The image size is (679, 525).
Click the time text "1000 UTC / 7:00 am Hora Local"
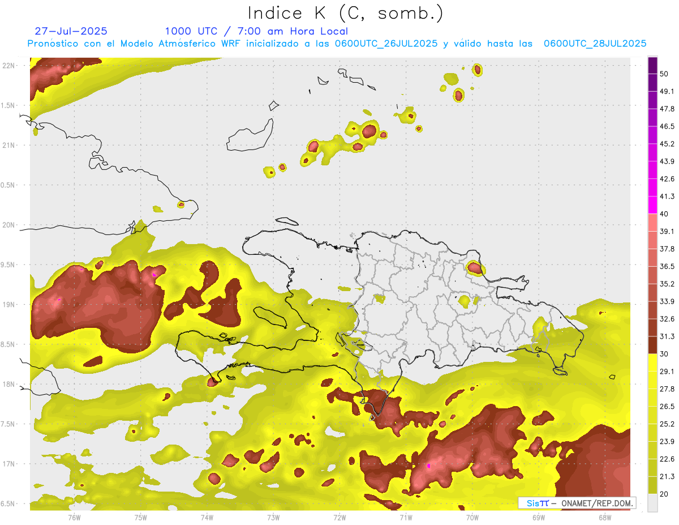pos(256,31)
